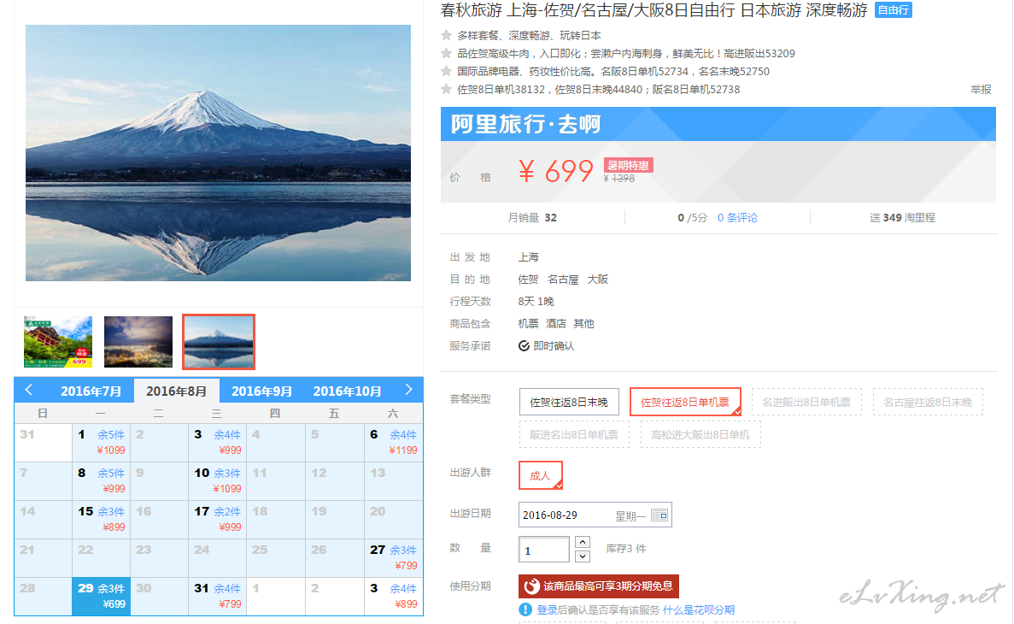Switch calendar to 2016年9月 tab
Image resolution: width=1014 pixels, height=624 pixels.
261,391
